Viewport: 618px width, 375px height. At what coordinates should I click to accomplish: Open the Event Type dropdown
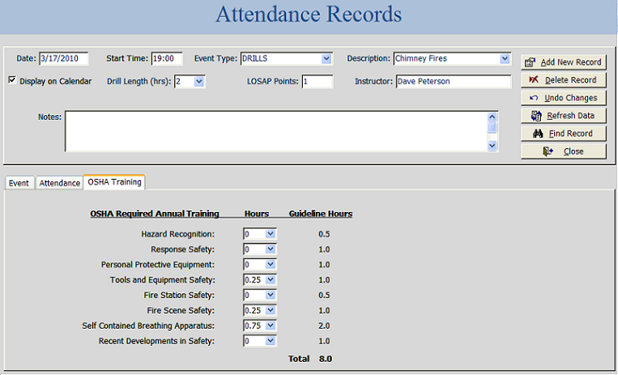tap(326, 59)
